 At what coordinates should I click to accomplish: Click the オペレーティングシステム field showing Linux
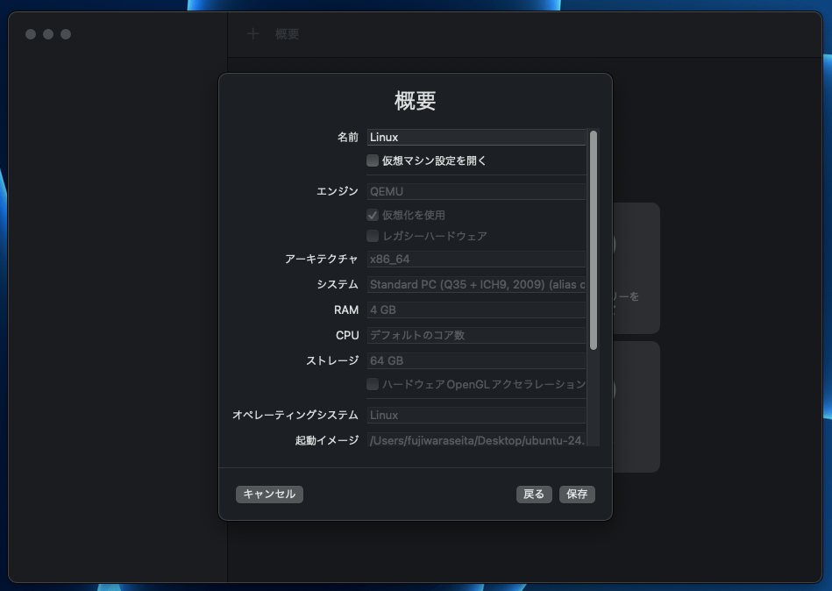pyautogui.click(x=476, y=415)
